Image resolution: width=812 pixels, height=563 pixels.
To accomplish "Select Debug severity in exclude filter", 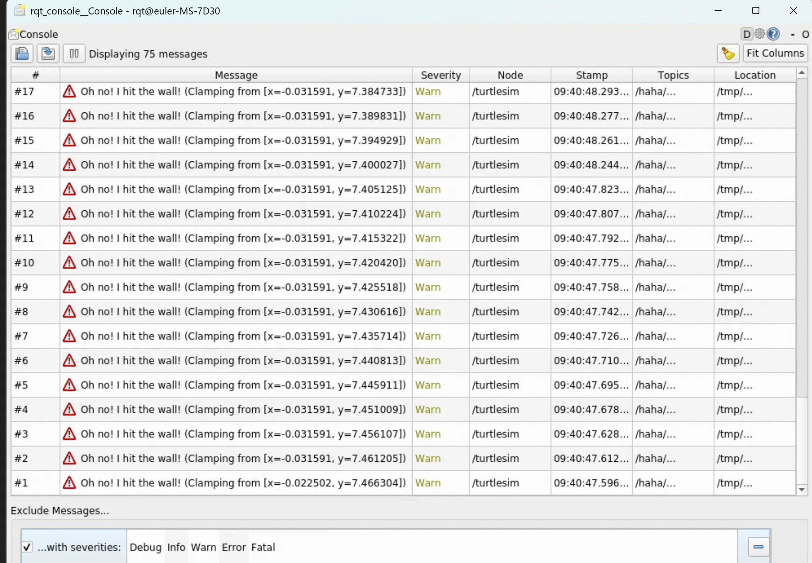I will point(145,547).
